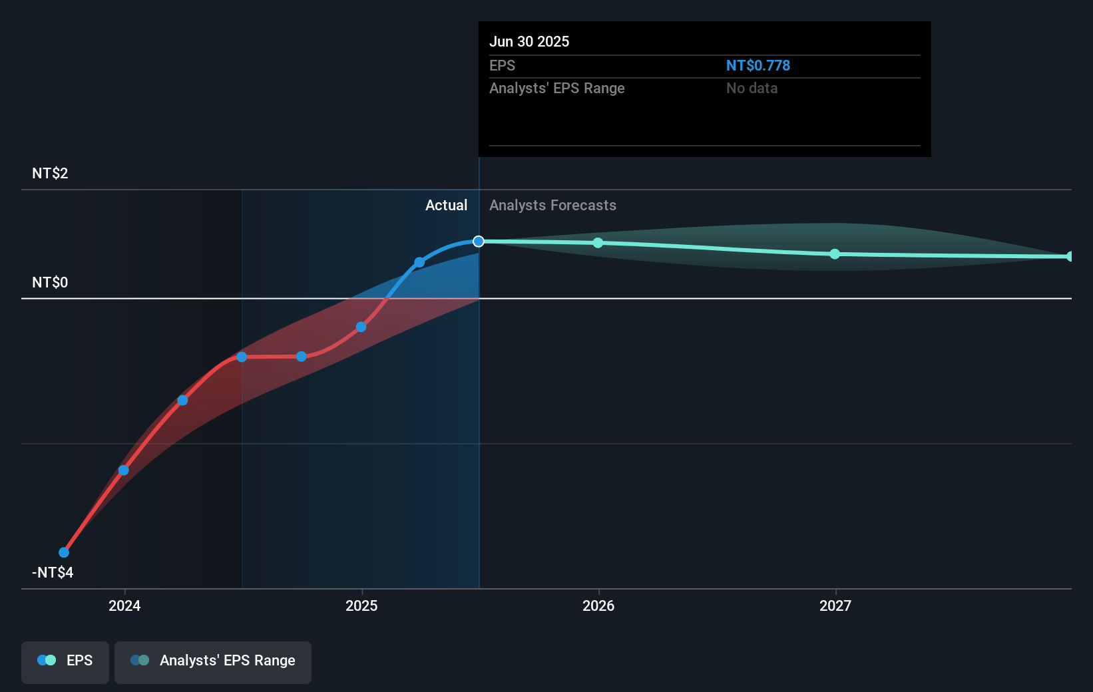Click the NT$0 y-axis label
The width and height of the screenshot is (1093, 692).
click(x=50, y=282)
